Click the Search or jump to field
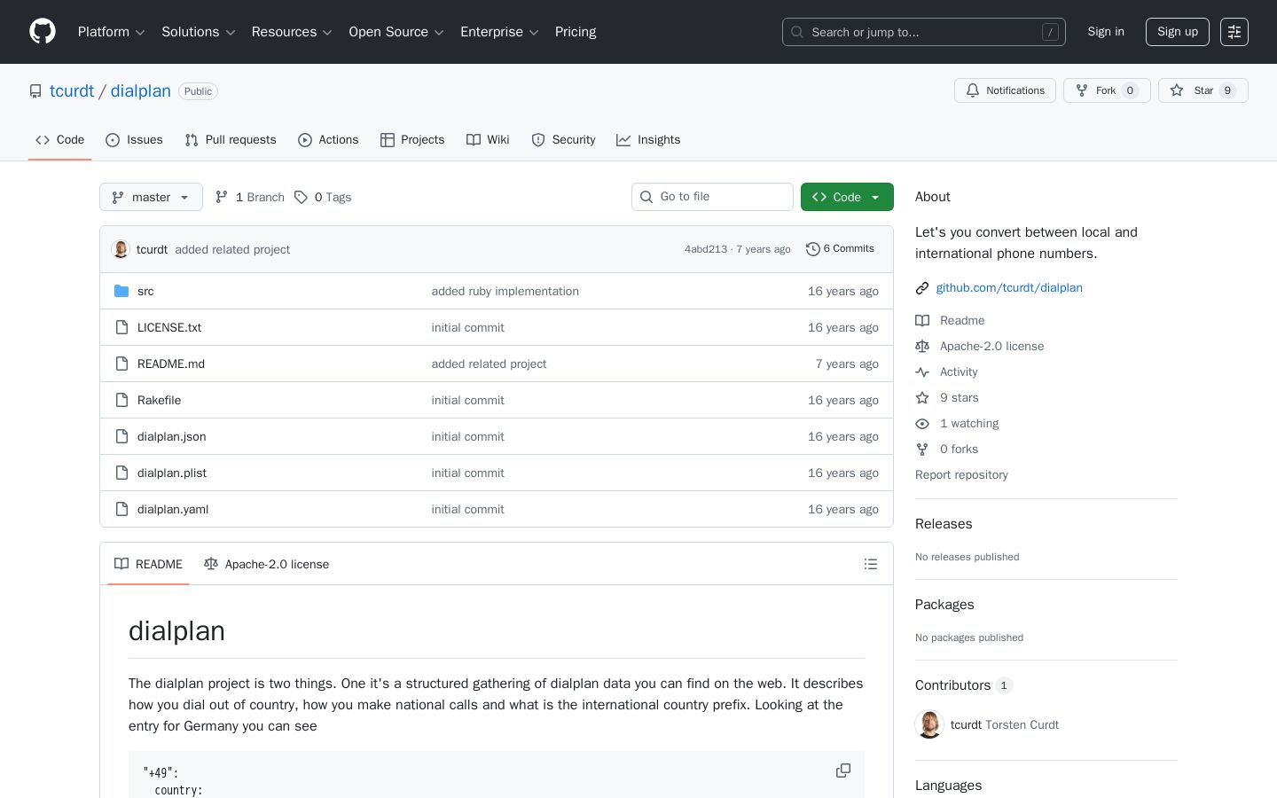Viewport: 1277px width, 798px height. click(x=924, y=32)
